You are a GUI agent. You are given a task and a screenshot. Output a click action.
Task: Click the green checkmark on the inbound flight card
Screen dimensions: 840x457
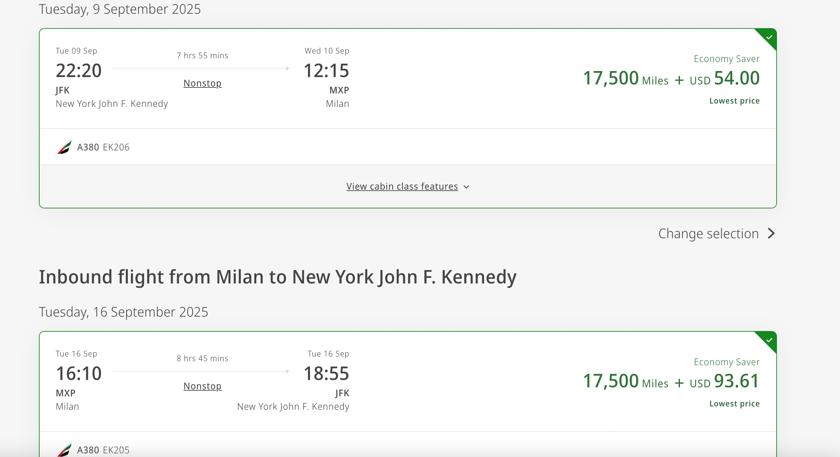click(x=769, y=340)
